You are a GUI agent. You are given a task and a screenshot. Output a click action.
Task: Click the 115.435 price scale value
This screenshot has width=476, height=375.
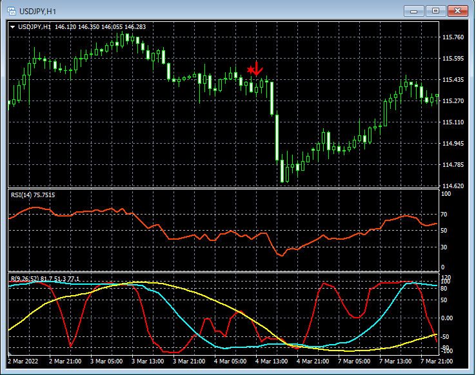point(453,80)
